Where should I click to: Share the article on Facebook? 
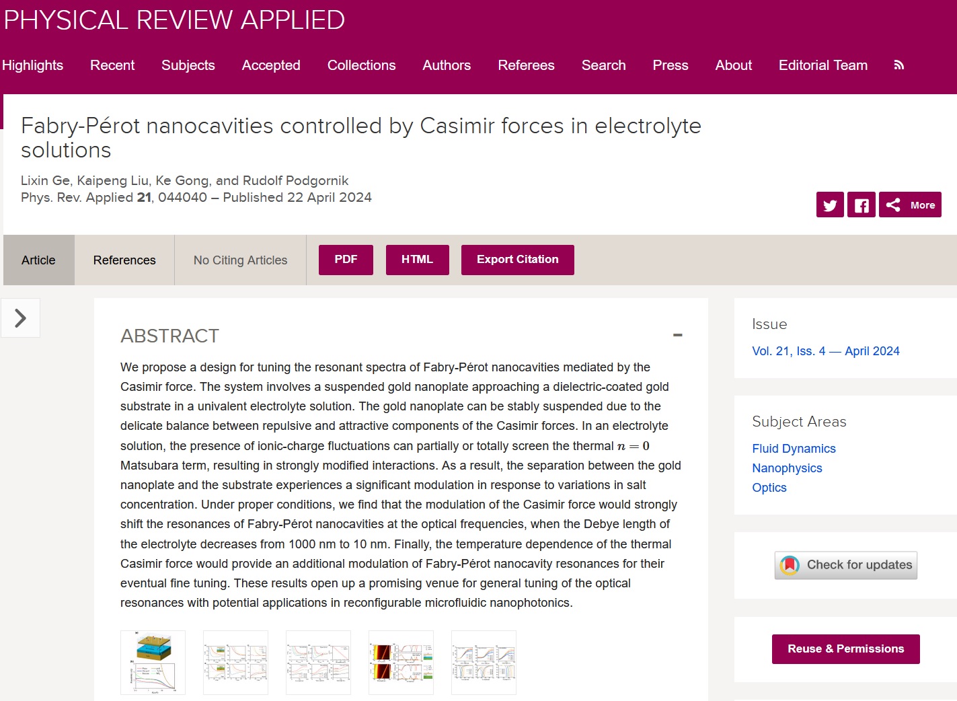pyautogui.click(x=862, y=205)
